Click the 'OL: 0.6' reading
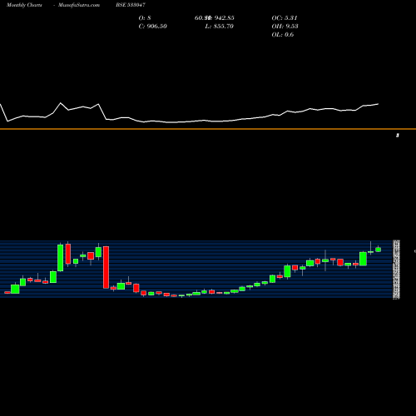Image resolution: width=416 pixels, height=416 pixels. (283, 35)
